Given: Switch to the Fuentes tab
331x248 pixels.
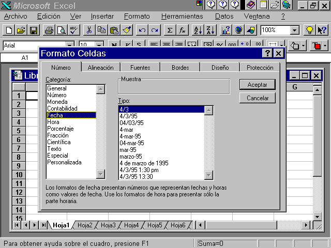Looking at the screenshot, I should pyautogui.click(x=140, y=68).
